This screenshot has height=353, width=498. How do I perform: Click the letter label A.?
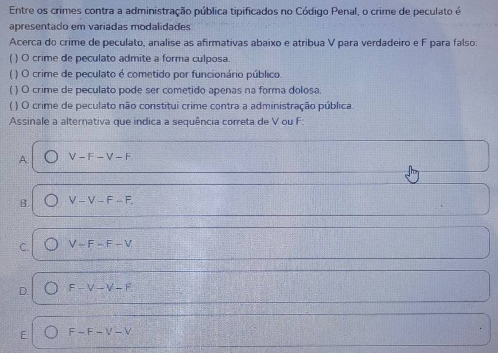point(24,159)
